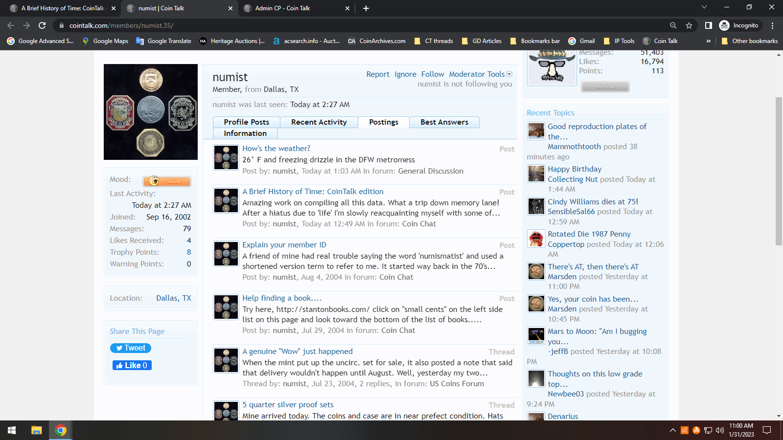Click the Amazed mood badge
Screen dimensions: 783x440
pyautogui.click(x=167, y=181)
